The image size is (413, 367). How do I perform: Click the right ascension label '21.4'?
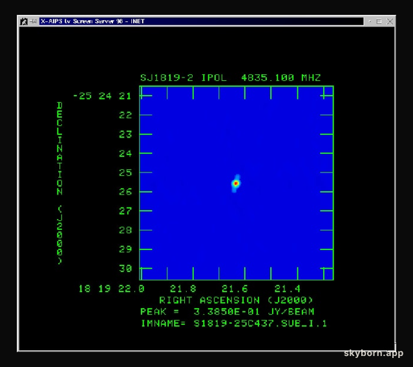(288, 289)
